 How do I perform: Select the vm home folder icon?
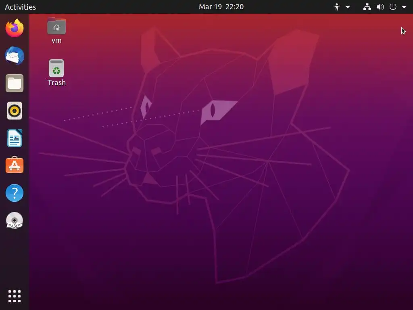56,26
